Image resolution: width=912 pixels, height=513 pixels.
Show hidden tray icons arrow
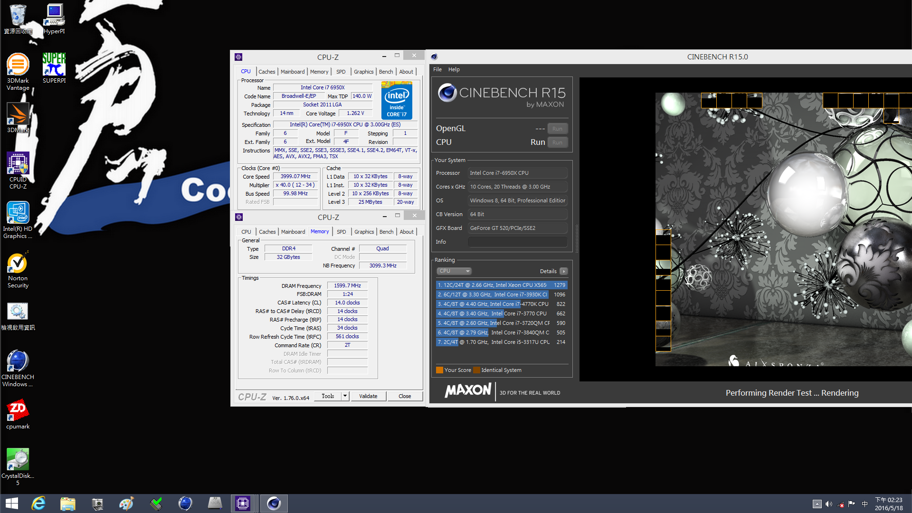(817, 504)
